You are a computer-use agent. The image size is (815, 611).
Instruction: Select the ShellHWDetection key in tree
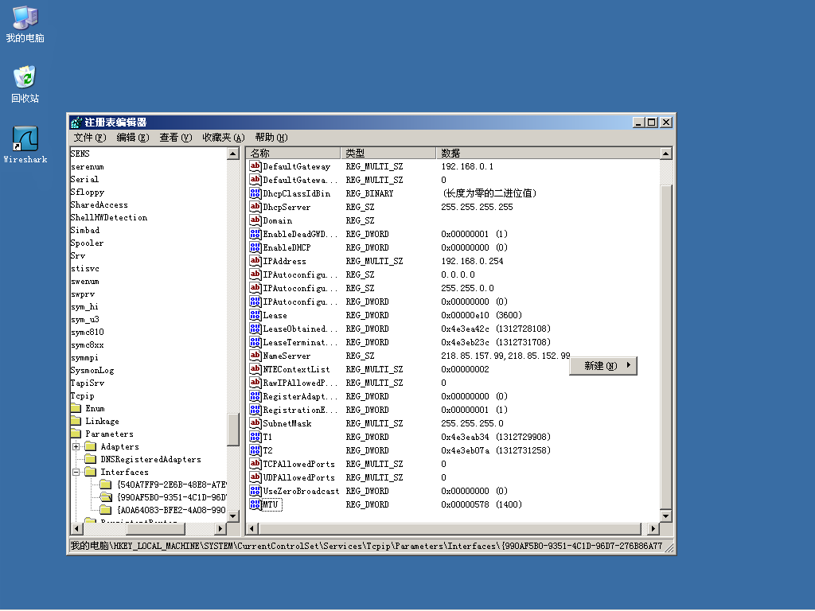[x=108, y=217]
